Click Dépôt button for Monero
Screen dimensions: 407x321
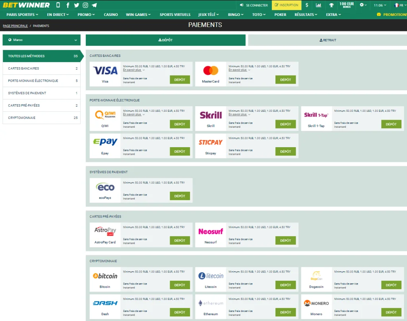coord(391,312)
